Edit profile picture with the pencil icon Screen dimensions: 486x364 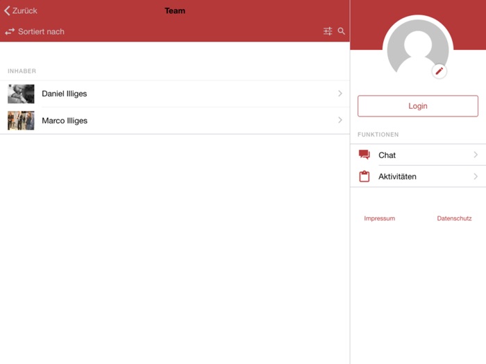tap(439, 71)
